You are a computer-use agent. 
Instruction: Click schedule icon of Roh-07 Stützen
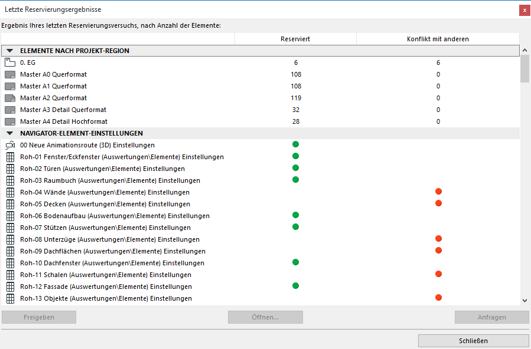pyautogui.click(x=11, y=228)
